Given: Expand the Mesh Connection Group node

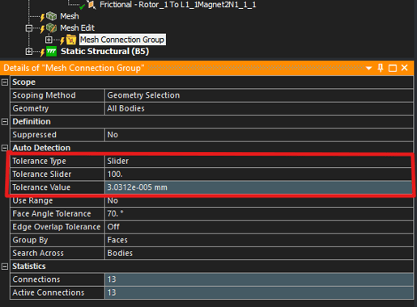Looking at the screenshot, I should pos(49,40).
